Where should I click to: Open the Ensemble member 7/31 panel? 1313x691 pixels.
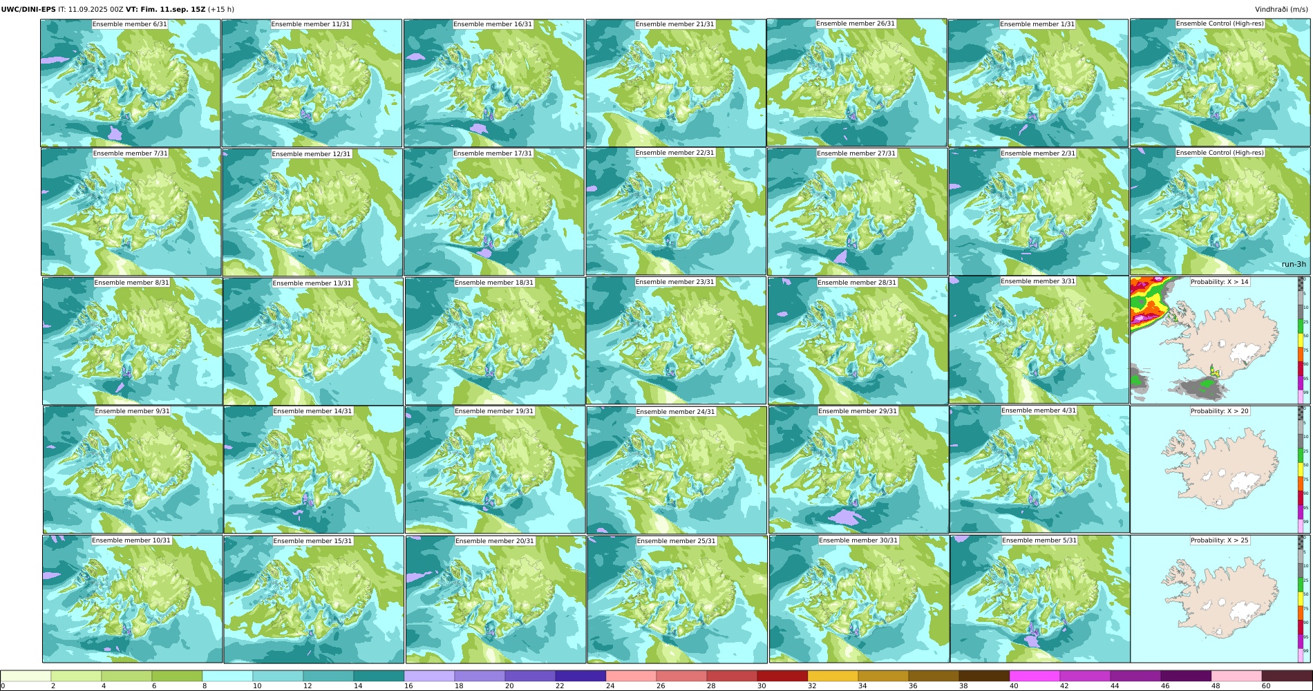(x=131, y=212)
